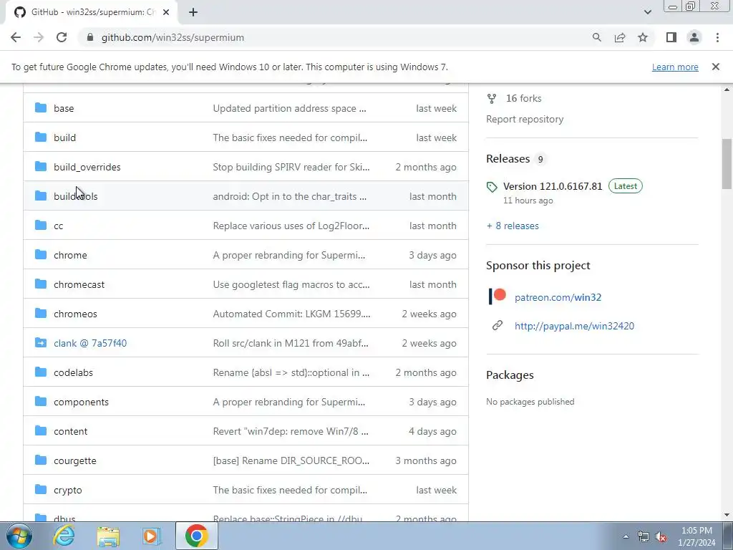Open patreon.com/win32 sponsor link
This screenshot has height=550, width=733.
tap(558, 297)
